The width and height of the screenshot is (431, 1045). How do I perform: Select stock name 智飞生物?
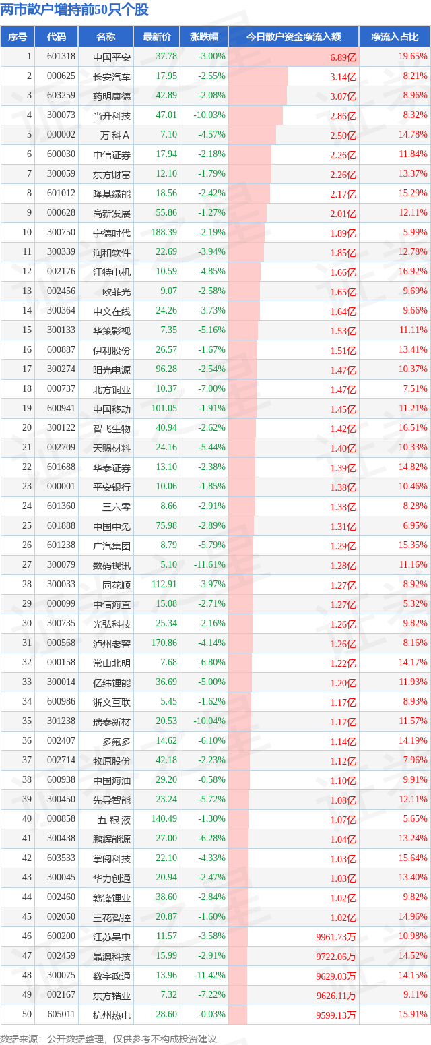[112, 429]
